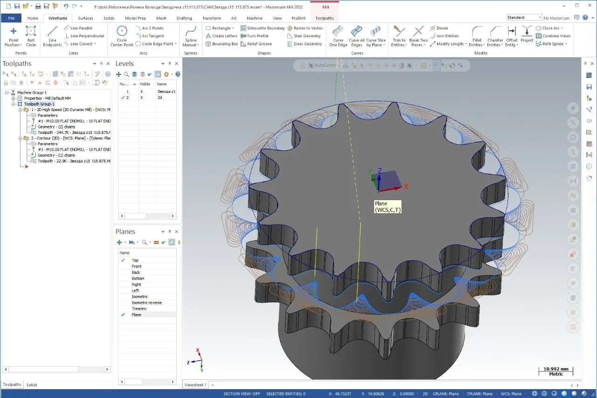Choose the Trim to Entities tool
This screenshot has width=597, height=398.
pyautogui.click(x=399, y=35)
